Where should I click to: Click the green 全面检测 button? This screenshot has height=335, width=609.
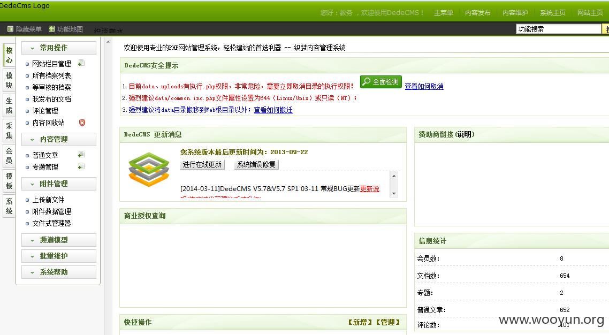click(381, 82)
